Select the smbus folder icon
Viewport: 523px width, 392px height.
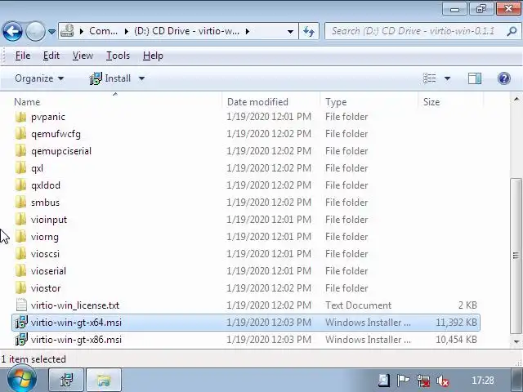point(20,203)
